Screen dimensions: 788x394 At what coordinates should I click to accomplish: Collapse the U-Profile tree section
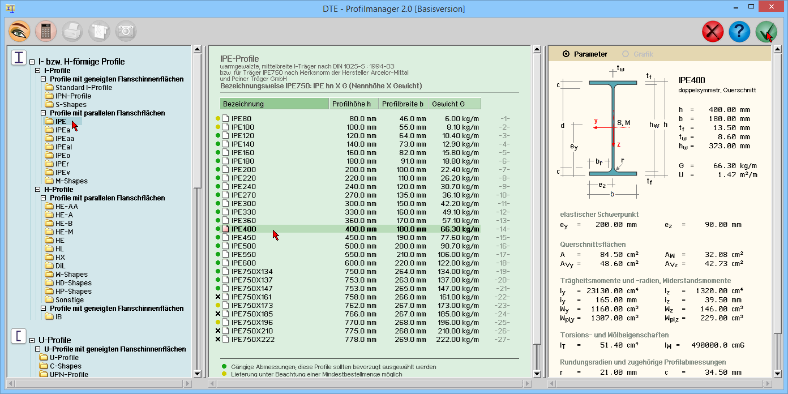pos(32,340)
